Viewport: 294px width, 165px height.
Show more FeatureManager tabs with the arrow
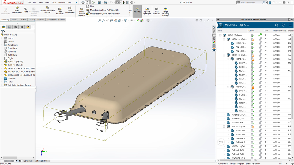point(33,27)
